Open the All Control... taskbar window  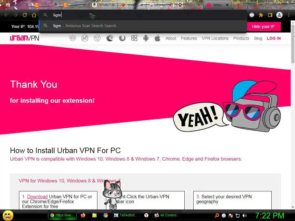167,215
